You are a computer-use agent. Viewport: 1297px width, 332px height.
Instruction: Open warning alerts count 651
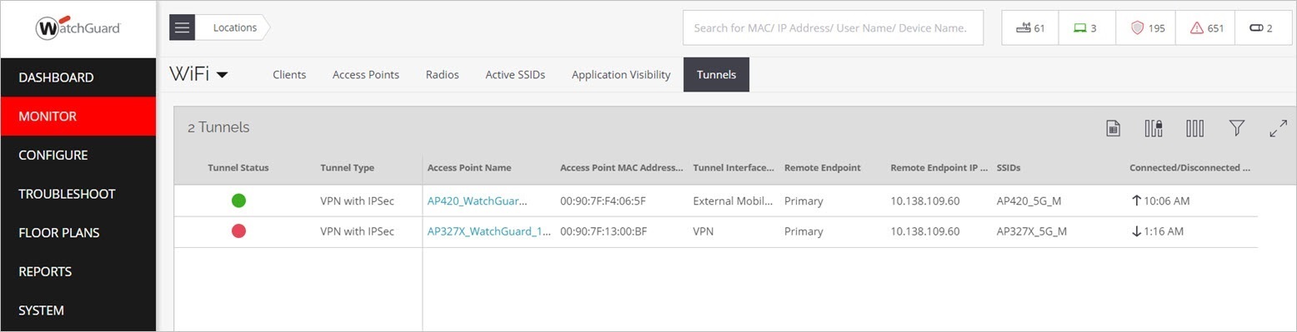(x=1206, y=27)
